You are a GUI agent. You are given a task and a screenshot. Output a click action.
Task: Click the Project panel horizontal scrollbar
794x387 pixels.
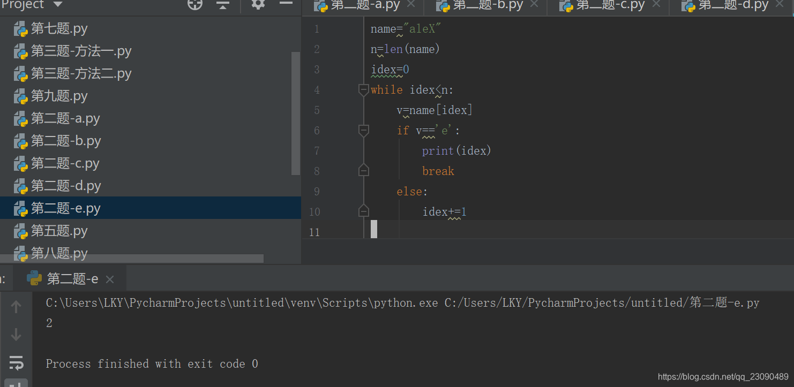click(x=132, y=259)
